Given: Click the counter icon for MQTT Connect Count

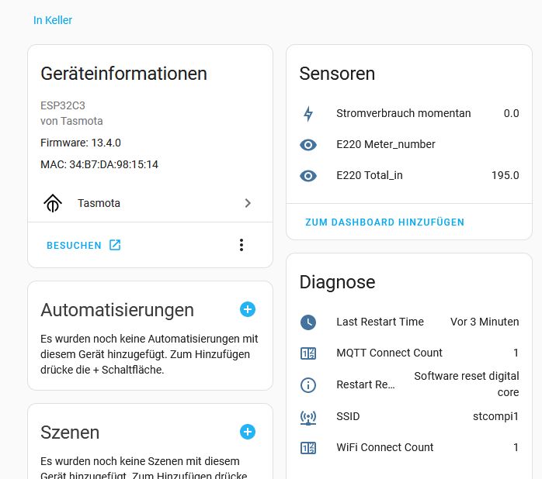Looking at the screenshot, I should [x=308, y=353].
